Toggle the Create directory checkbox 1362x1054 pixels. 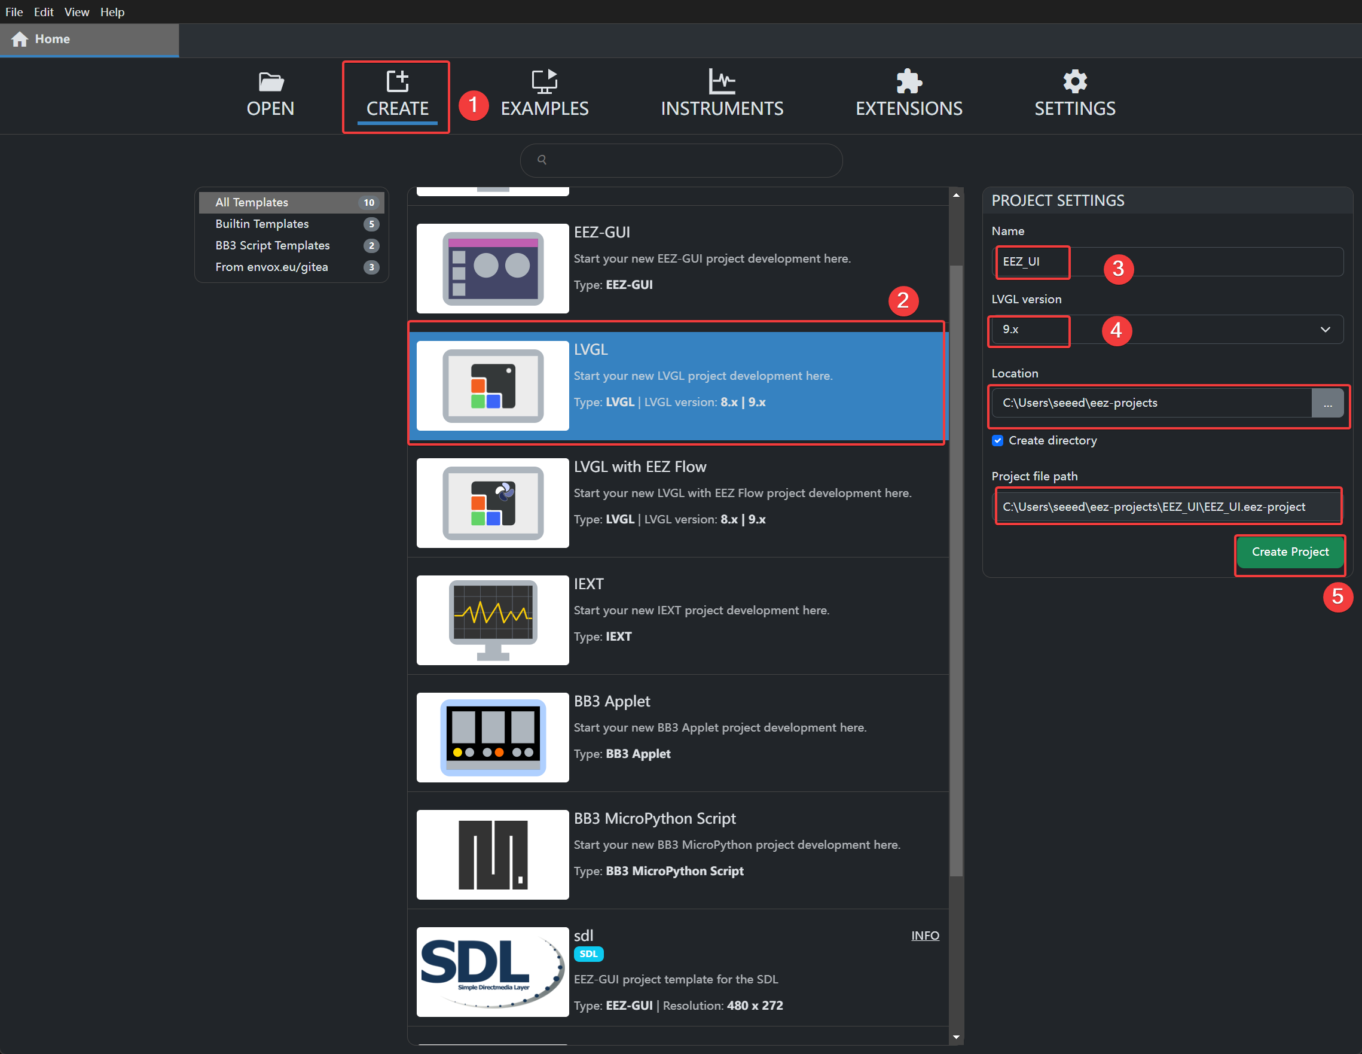pyautogui.click(x=998, y=441)
